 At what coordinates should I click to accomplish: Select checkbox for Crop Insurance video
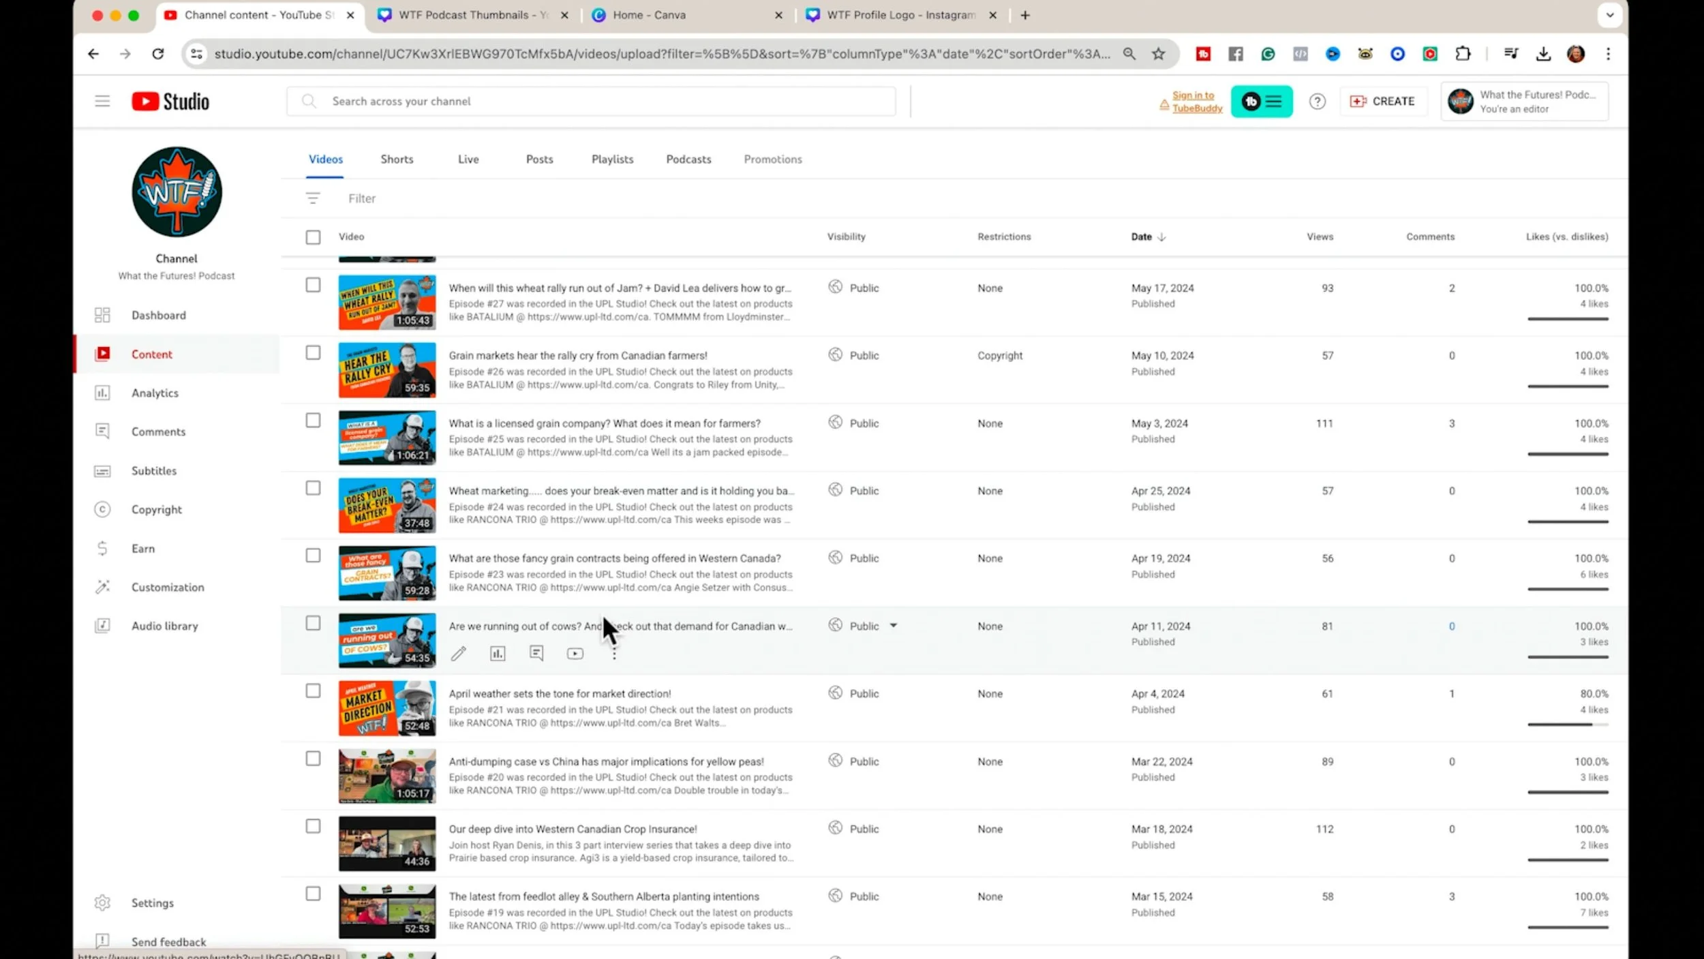[x=313, y=826]
